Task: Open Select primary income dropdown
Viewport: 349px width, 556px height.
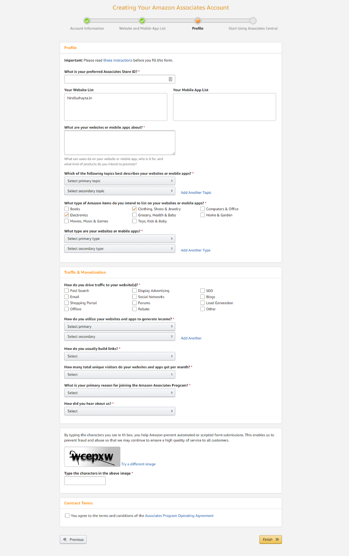Action: point(120,326)
